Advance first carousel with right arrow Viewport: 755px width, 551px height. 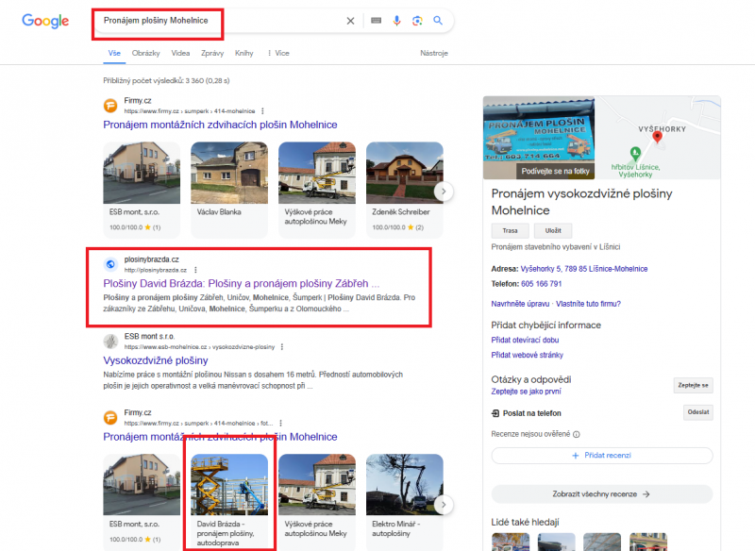pyautogui.click(x=444, y=192)
